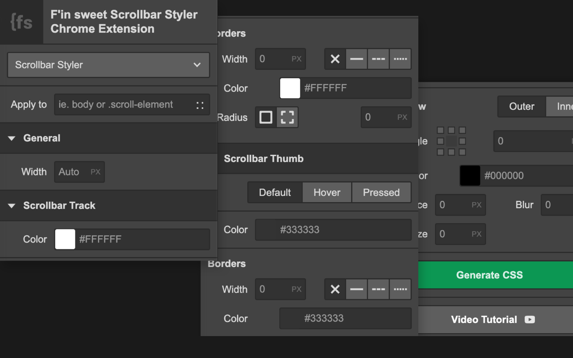Select solid border style in lower Borders

(x=356, y=290)
